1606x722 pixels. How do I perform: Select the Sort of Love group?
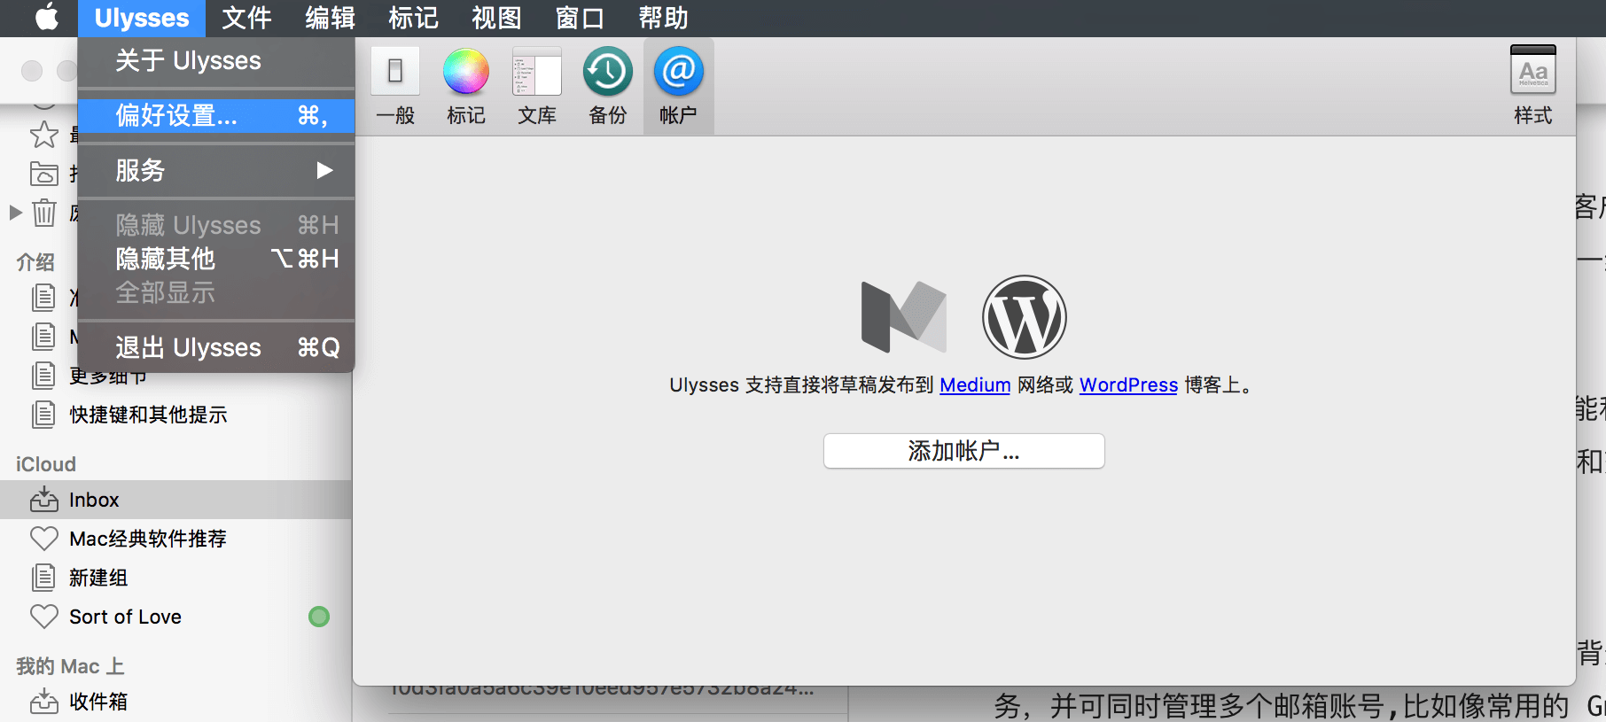[x=176, y=617]
